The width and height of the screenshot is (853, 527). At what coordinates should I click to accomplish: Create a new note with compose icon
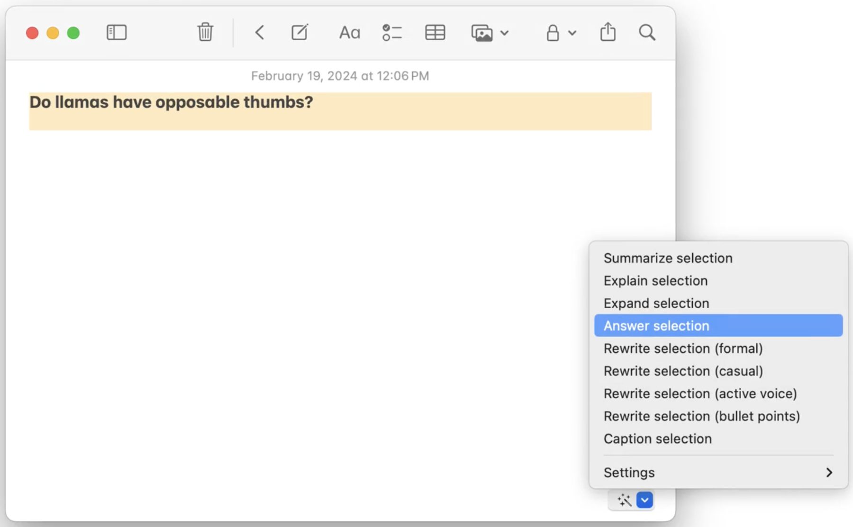point(299,33)
